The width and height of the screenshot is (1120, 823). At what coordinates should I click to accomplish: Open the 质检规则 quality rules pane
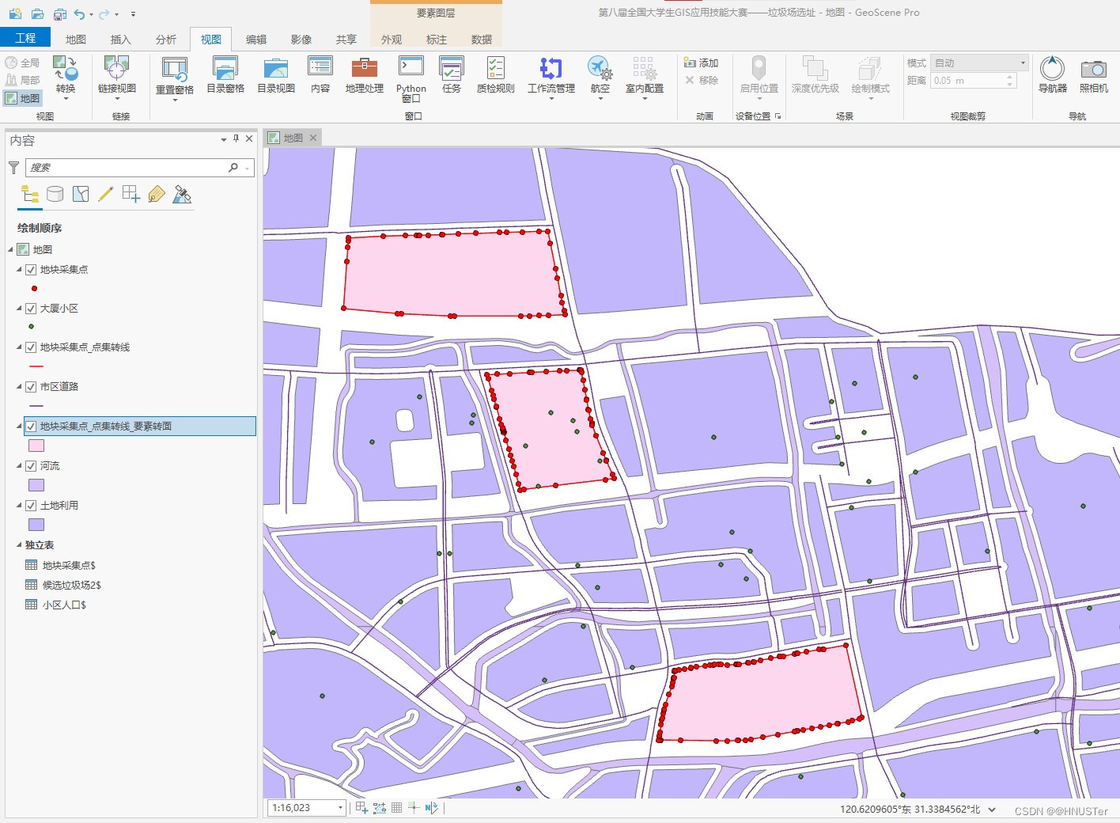click(x=496, y=75)
